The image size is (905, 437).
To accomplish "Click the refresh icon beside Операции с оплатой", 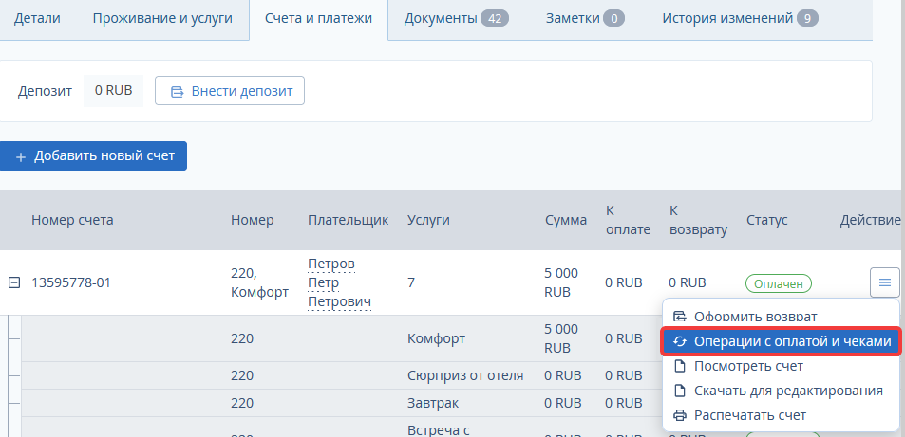I will 681,341.
